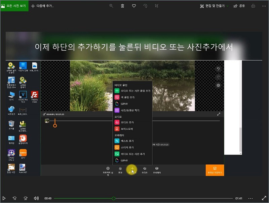Image resolution: width=269 pixels, height=203 pixels.
Task: Click the green playback seek bar
Action: coord(144,198)
